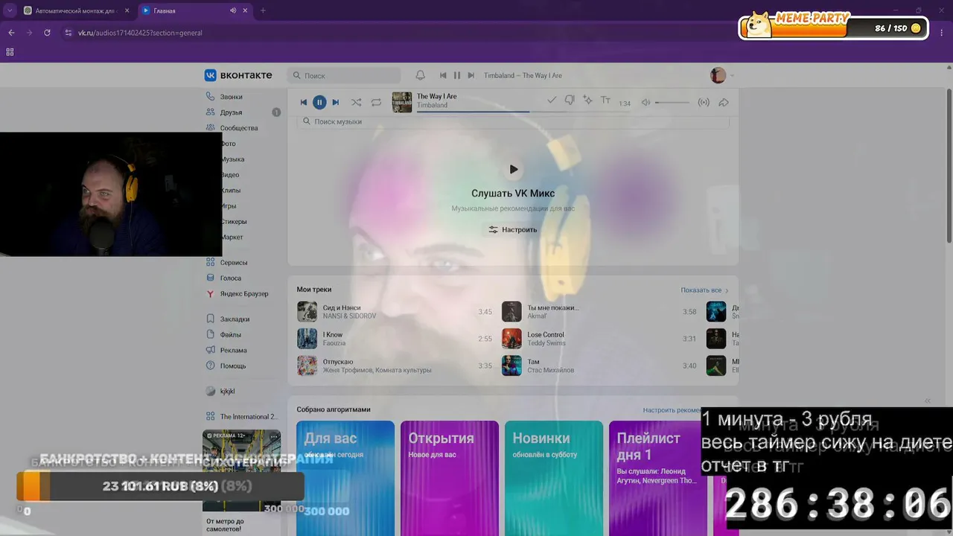Play the VK Микс with the play button
The width and height of the screenshot is (953, 536).
(x=513, y=170)
